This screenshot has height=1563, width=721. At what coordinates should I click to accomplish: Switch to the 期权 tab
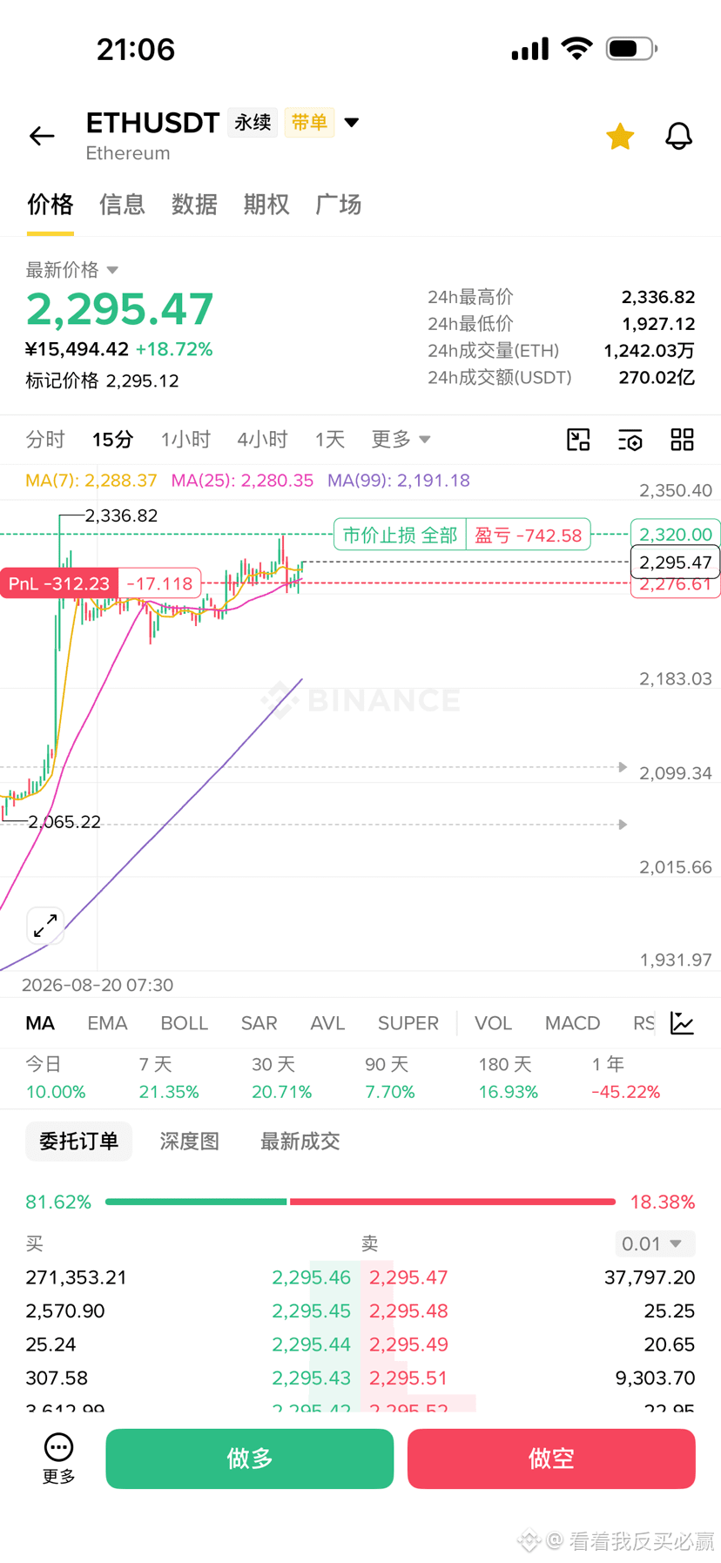click(266, 205)
